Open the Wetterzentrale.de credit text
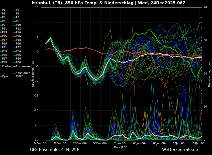 180,150
